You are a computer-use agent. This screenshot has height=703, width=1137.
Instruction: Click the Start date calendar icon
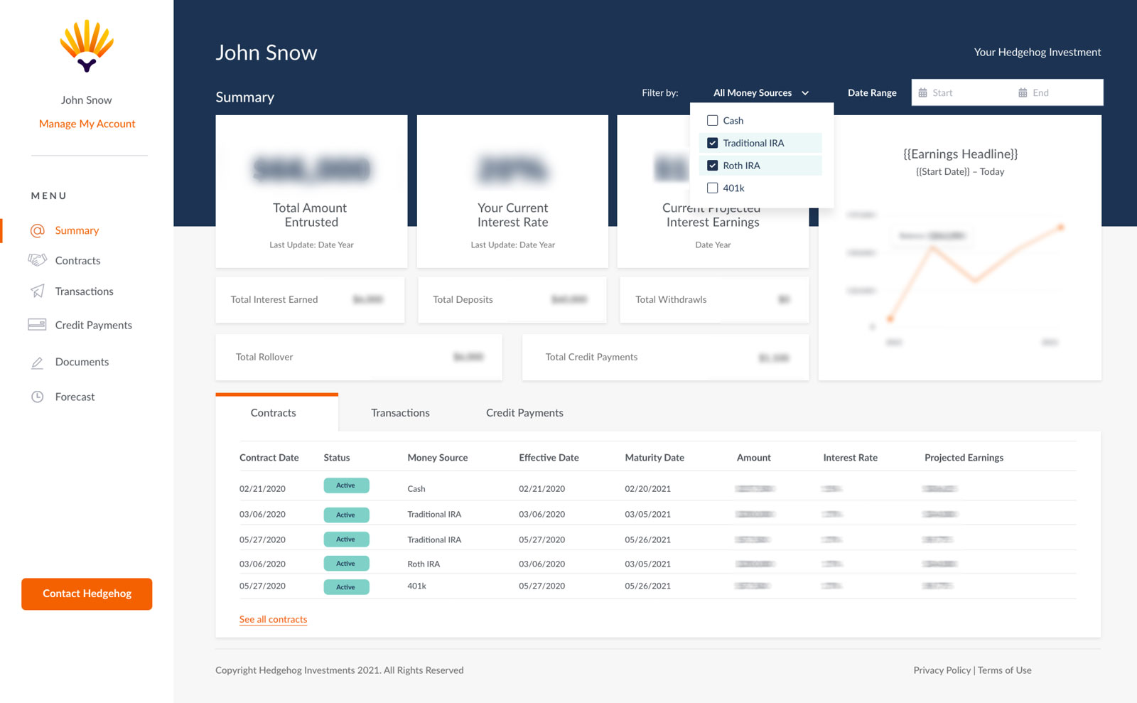click(x=923, y=93)
